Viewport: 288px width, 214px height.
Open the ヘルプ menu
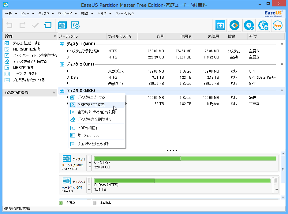click(104, 14)
